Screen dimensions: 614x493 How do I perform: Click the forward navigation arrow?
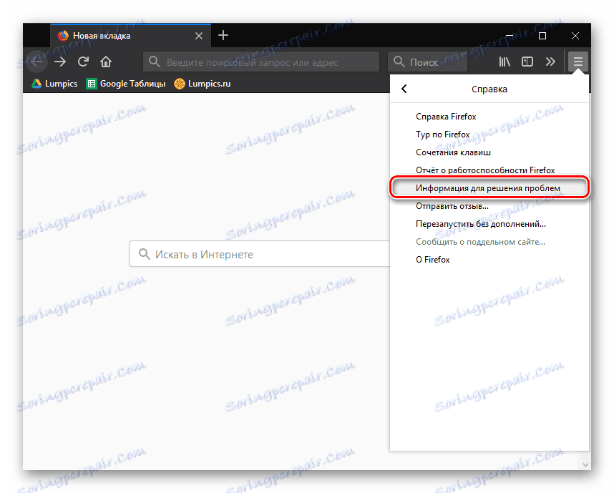pyautogui.click(x=60, y=62)
